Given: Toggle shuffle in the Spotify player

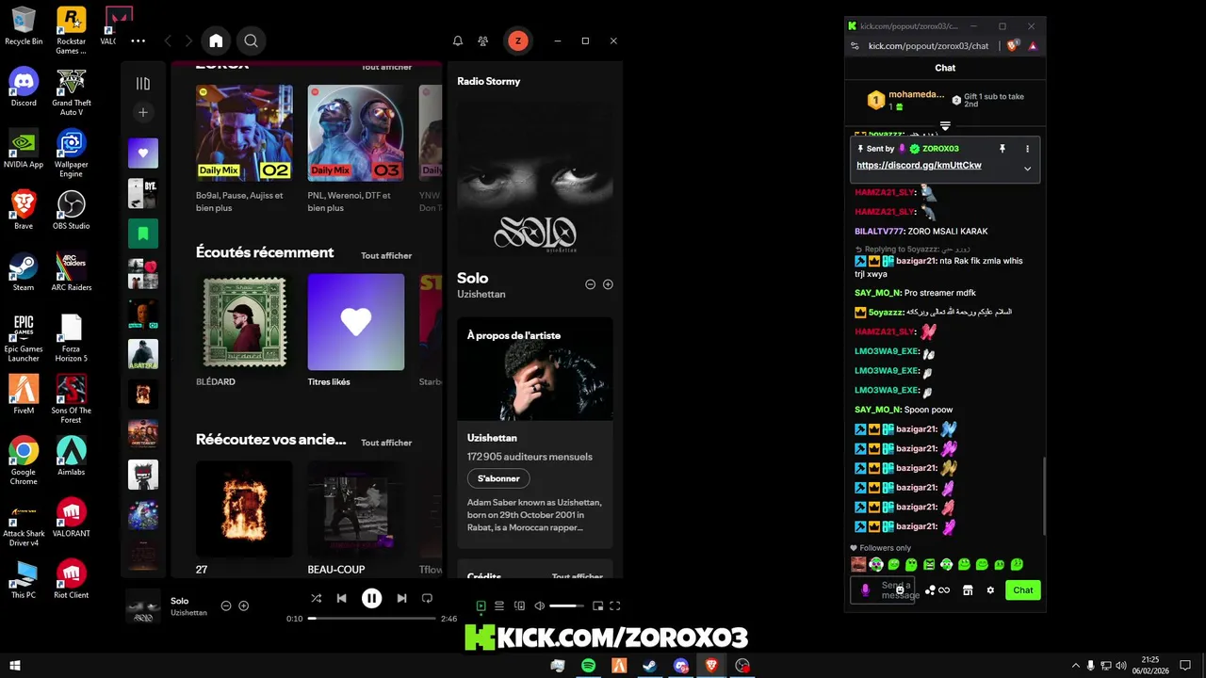Looking at the screenshot, I should pyautogui.click(x=316, y=598).
